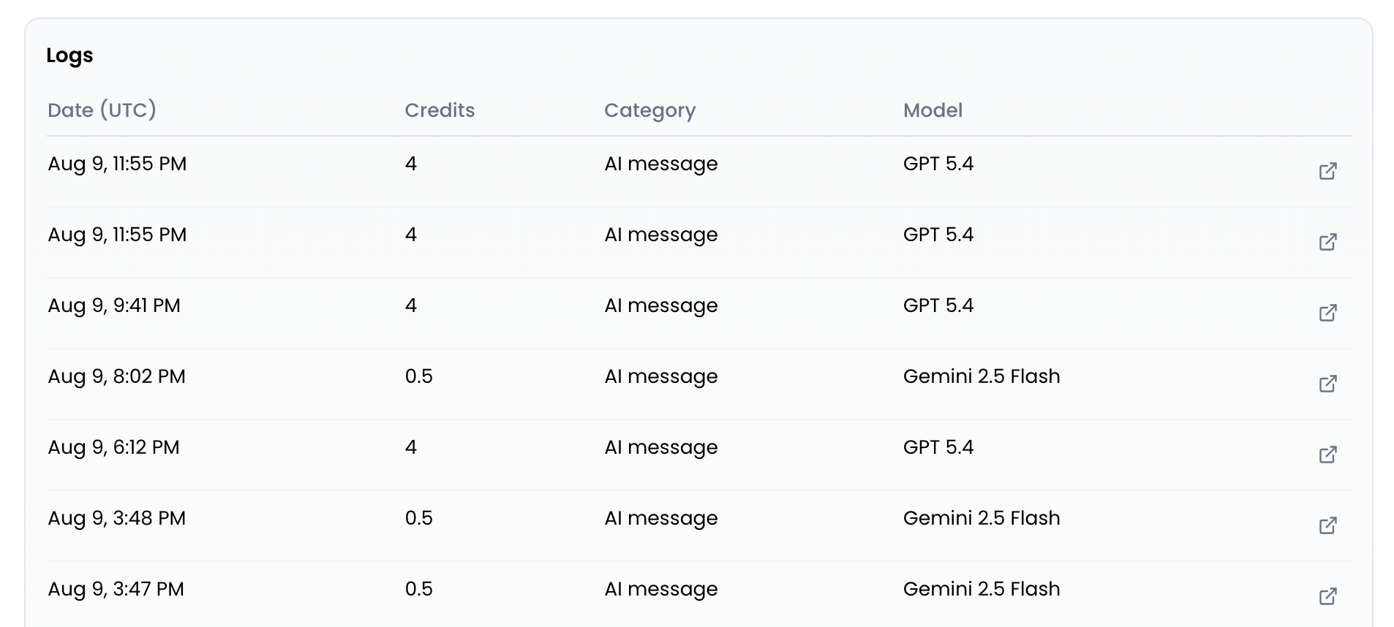The image size is (1394, 627).
Task: Open external link of second 11:55 PM log
Action: tap(1328, 242)
